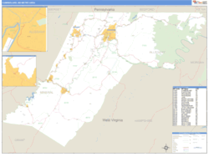
Task: Open the large orange city inset map
Action: [x=25, y=29]
